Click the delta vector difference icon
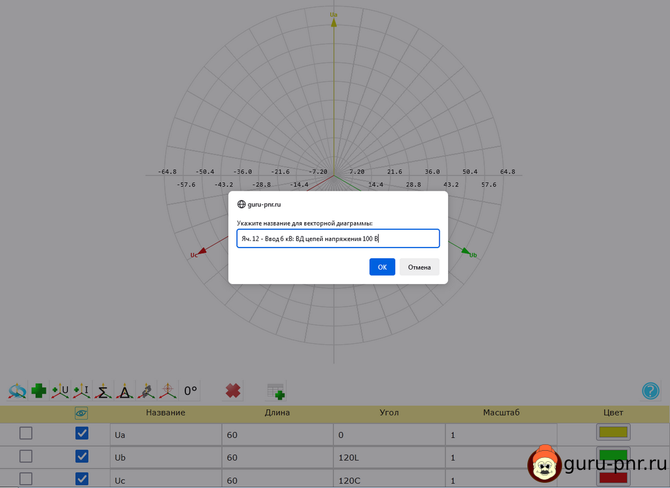The height and width of the screenshot is (488, 670). click(x=125, y=391)
